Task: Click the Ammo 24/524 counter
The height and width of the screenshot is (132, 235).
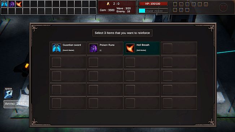Action: point(16,104)
